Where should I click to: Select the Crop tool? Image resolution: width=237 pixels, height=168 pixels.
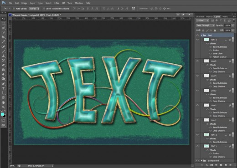(3, 37)
